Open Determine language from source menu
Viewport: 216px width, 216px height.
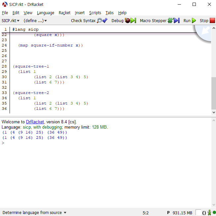[x=35, y=213]
